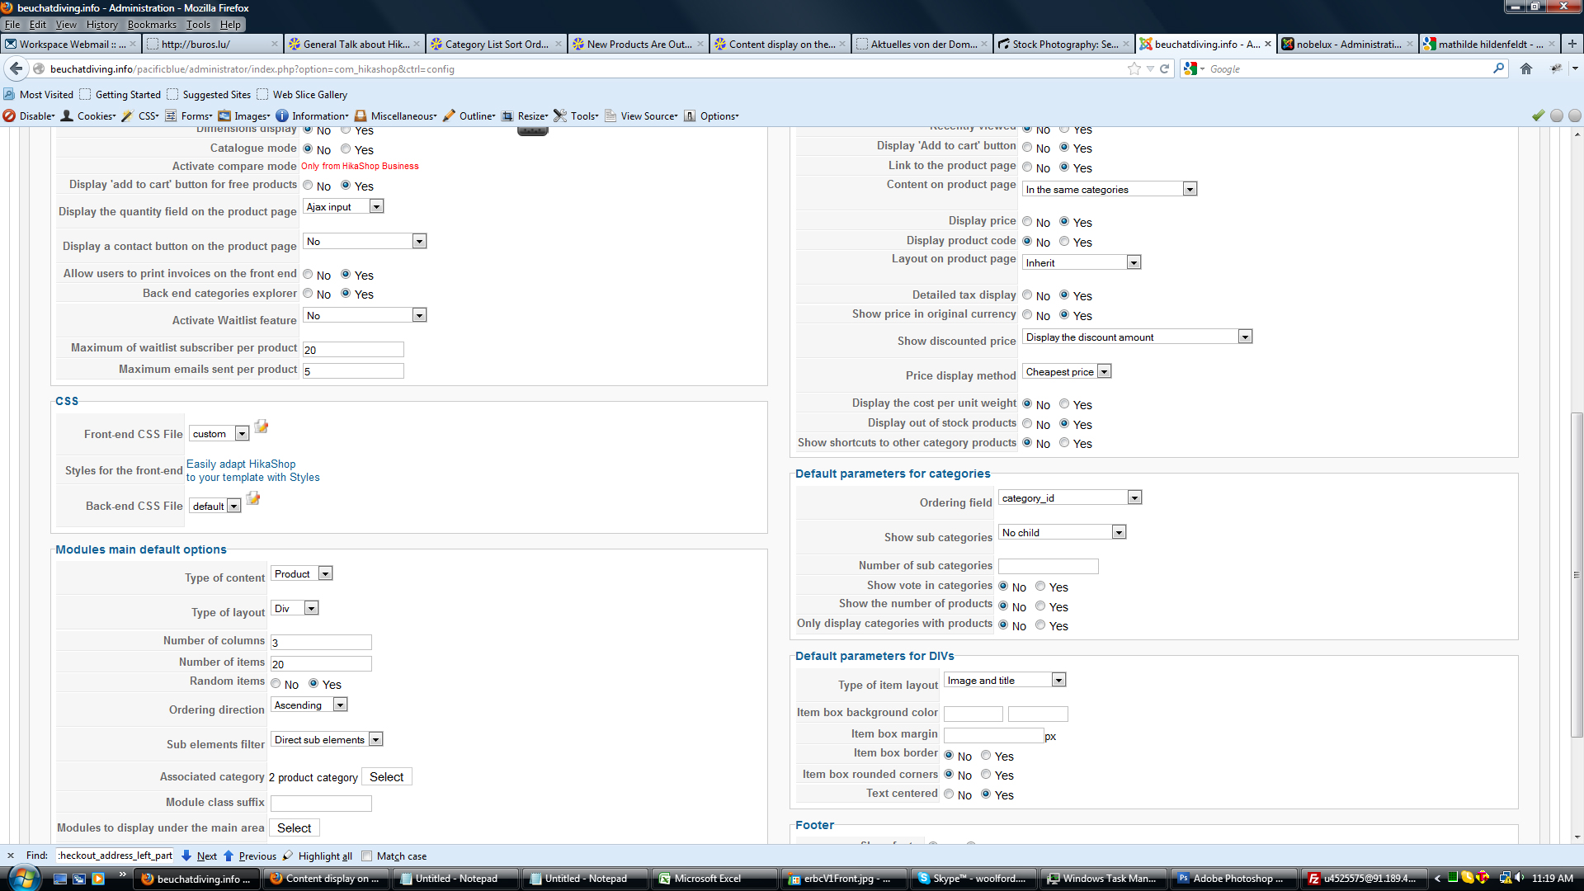Expand Show discounted price dropdown
Image resolution: width=1584 pixels, height=891 pixels.
pyautogui.click(x=1245, y=337)
